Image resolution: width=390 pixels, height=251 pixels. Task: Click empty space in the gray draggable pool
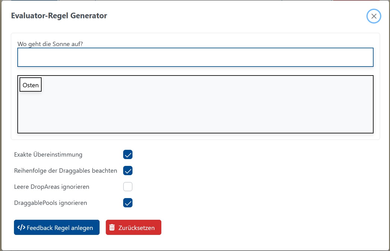(x=195, y=108)
